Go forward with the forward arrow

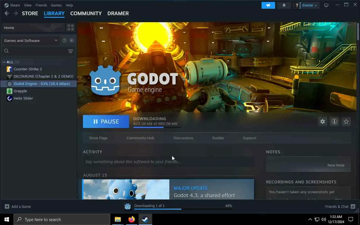coord(16,13)
